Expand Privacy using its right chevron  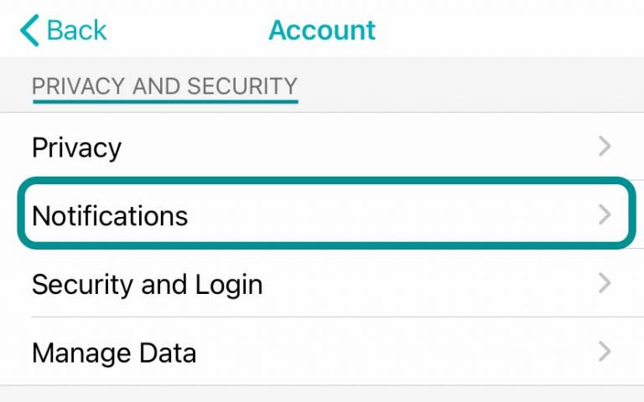click(x=605, y=147)
